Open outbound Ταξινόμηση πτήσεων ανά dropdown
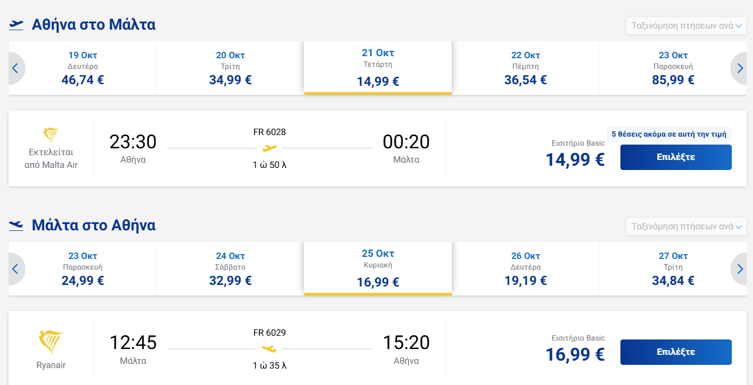Image resolution: width=753 pixels, height=385 pixels. 686,26
